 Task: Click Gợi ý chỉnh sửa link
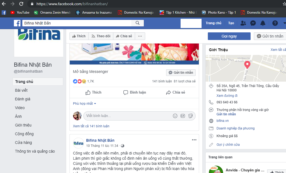[x=228, y=145]
